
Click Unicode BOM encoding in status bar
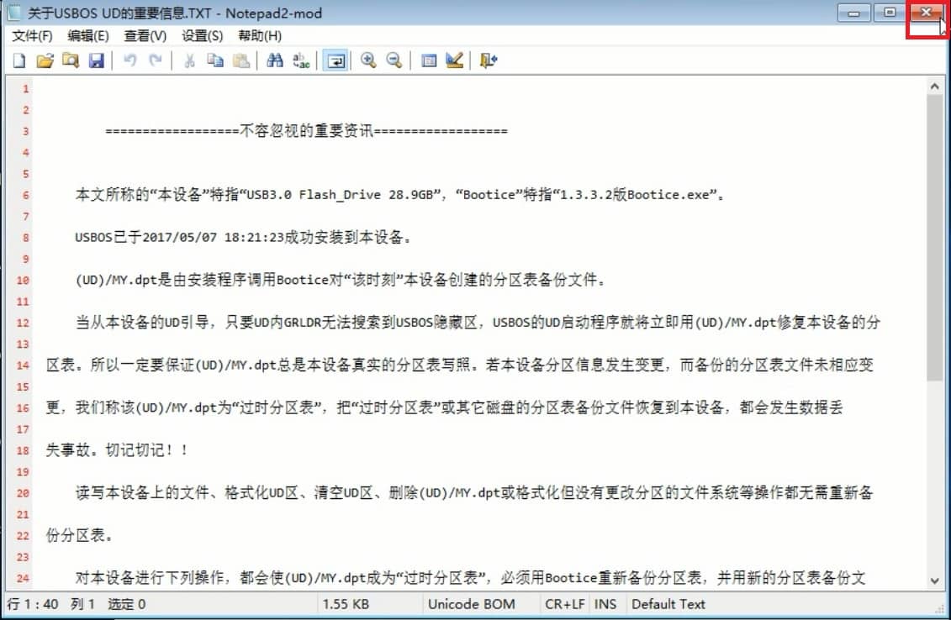(471, 604)
